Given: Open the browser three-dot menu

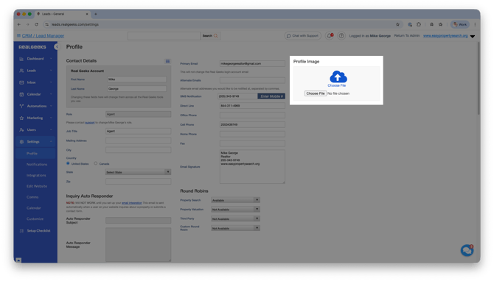Looking at the screenshot, I should tap(475, 24).
